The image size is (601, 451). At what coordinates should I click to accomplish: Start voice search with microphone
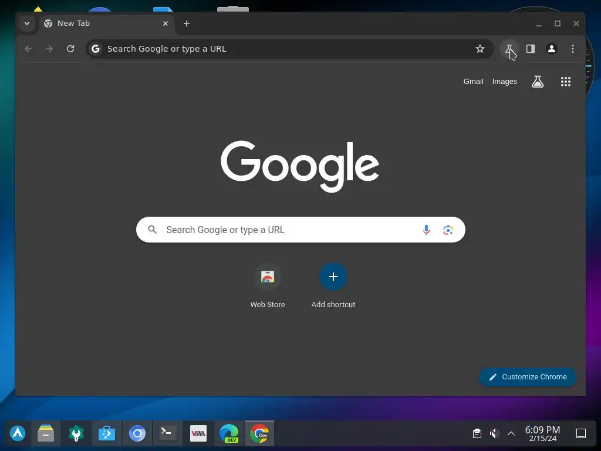[x=426, y=230]
